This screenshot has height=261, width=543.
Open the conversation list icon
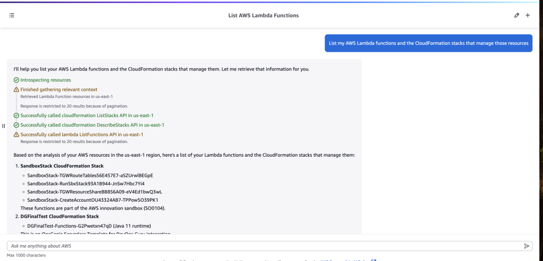[x=12, y=15]
